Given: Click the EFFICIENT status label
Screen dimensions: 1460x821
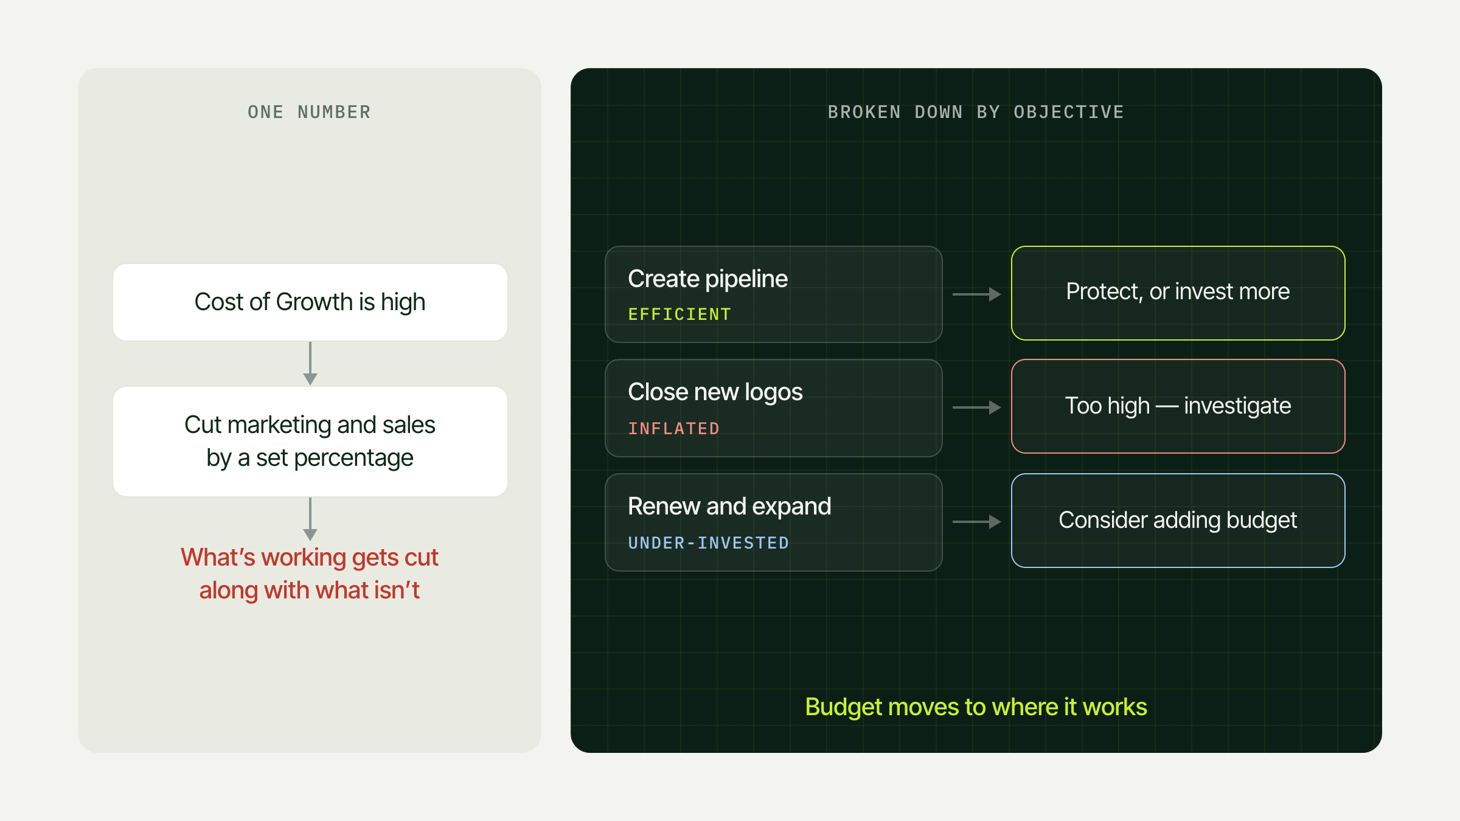Looking at the screenshot, I should click(680, 314).
